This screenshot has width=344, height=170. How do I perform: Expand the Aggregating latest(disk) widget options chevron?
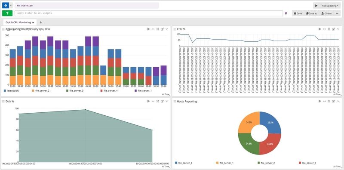(x=167, y=29)
